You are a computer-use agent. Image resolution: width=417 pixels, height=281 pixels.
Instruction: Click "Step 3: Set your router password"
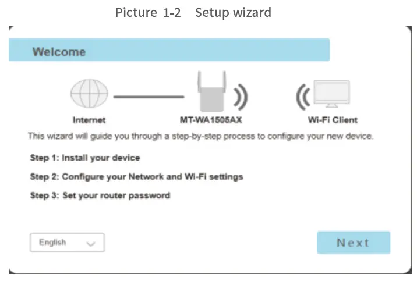click(100, 195)
